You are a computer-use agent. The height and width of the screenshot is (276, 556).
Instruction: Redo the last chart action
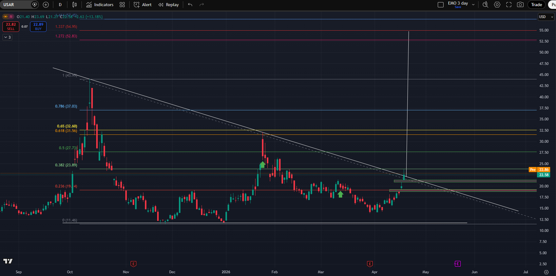tap(202, 5)
